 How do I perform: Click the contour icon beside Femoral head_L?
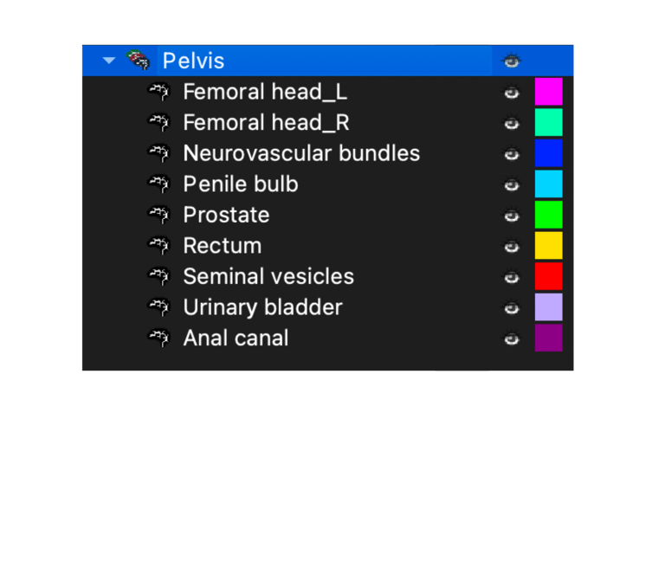point(158,92)
